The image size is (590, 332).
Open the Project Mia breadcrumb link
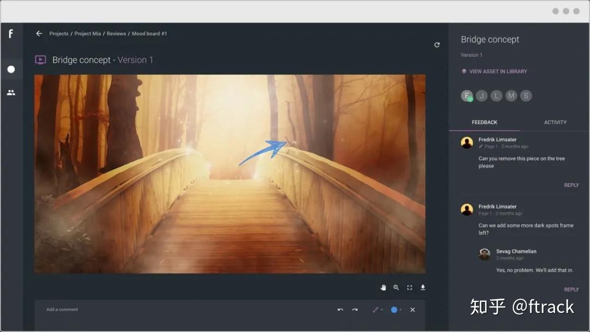[x=87, y=33]
